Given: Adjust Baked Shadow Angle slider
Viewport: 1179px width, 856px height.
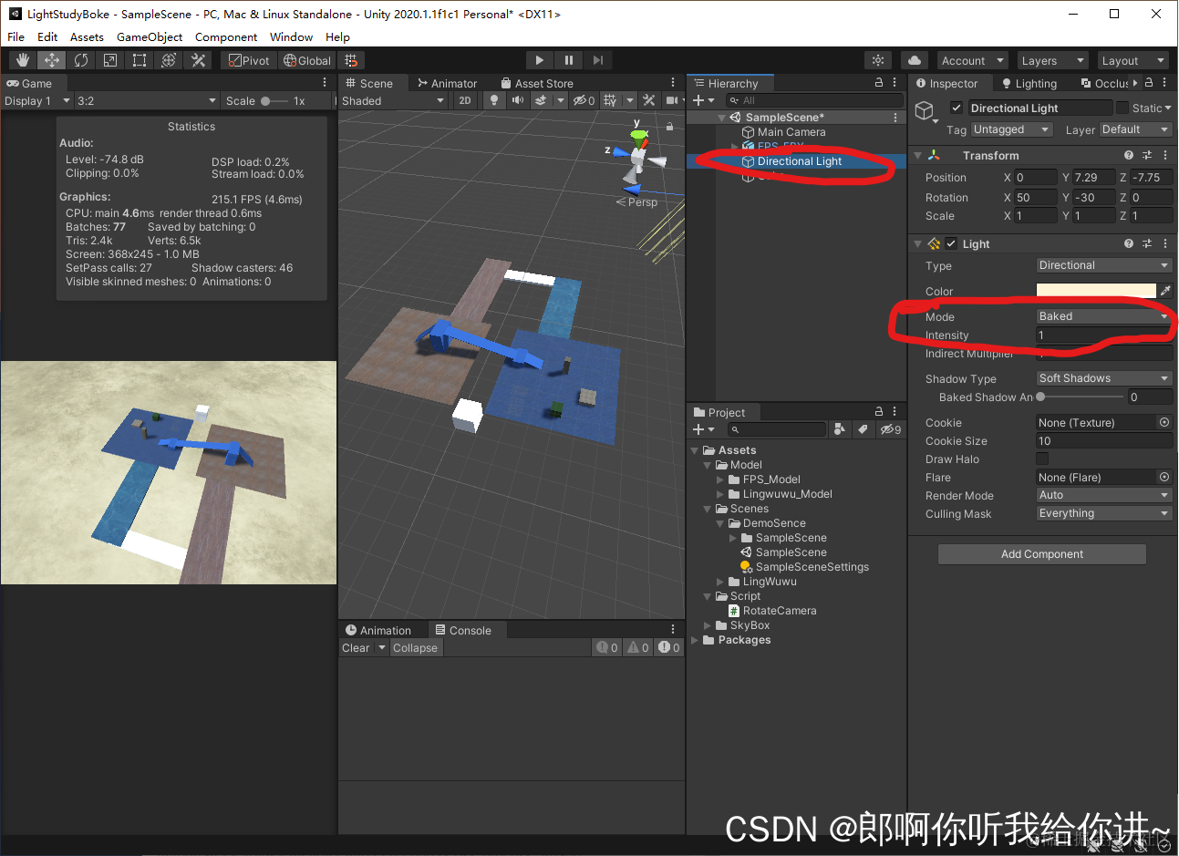Looking at the screenshot, I should point(1080,397).
